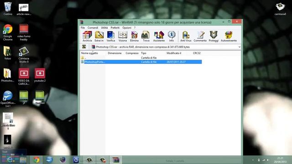Click WinRAR icon in the taskbar

(115, 160)
